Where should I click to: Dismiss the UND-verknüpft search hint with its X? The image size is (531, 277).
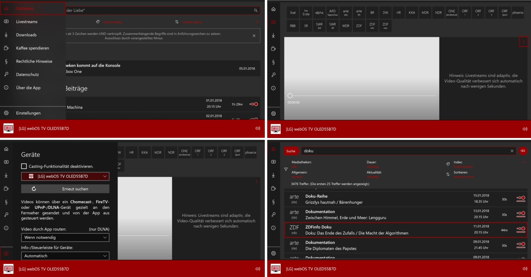[x=254, y=36]
